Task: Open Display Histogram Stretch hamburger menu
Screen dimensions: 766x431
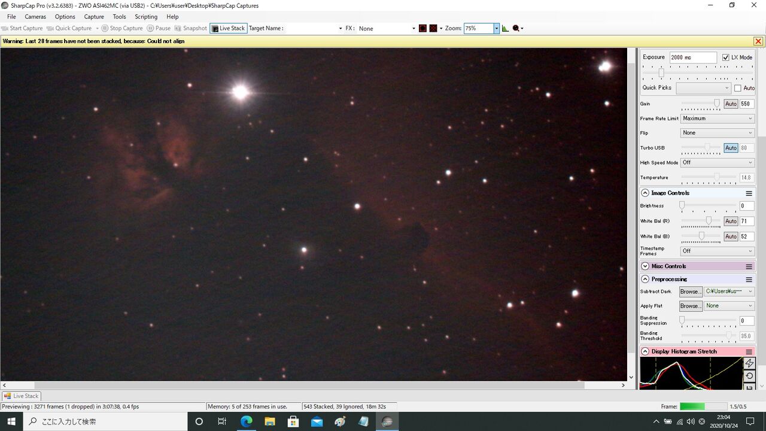Action: point(749,351)
